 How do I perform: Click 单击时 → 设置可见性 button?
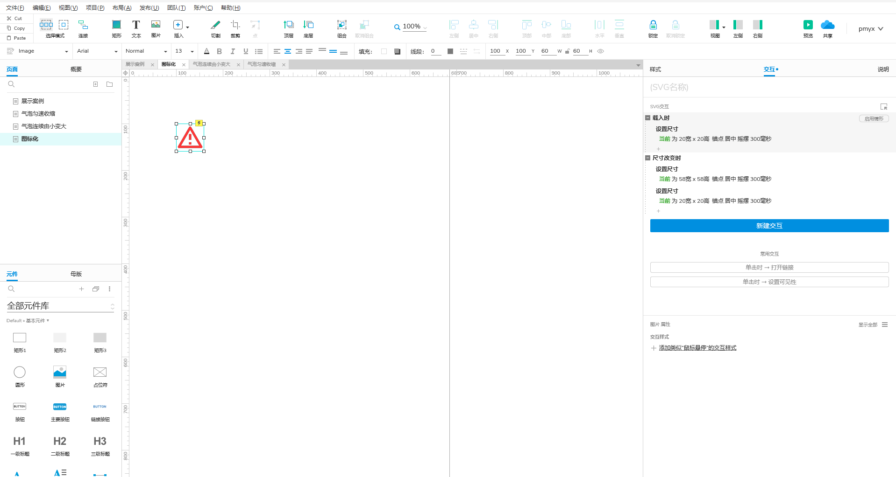click(769, 282)
